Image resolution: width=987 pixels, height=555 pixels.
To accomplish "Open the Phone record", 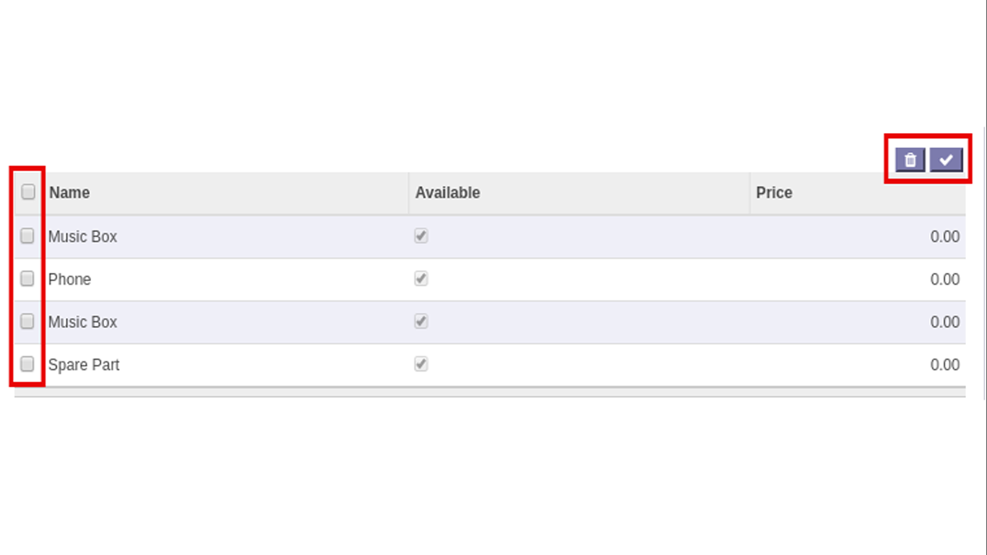I will click(x=69, y=280).
